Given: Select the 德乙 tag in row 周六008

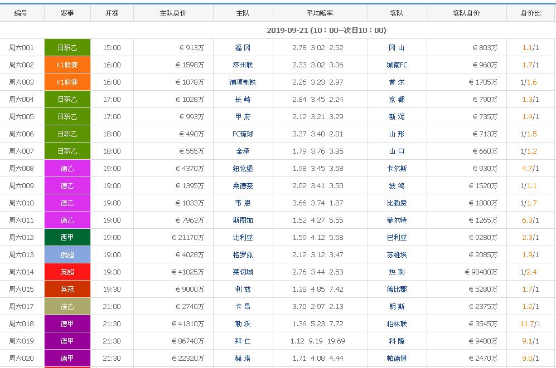Looking at the screenshot, I should [x=67, y=169].
